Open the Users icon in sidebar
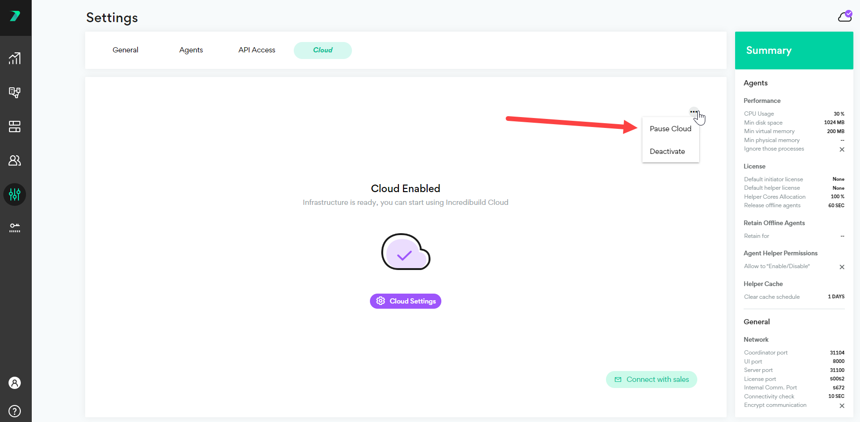 (x=15, y=160)
